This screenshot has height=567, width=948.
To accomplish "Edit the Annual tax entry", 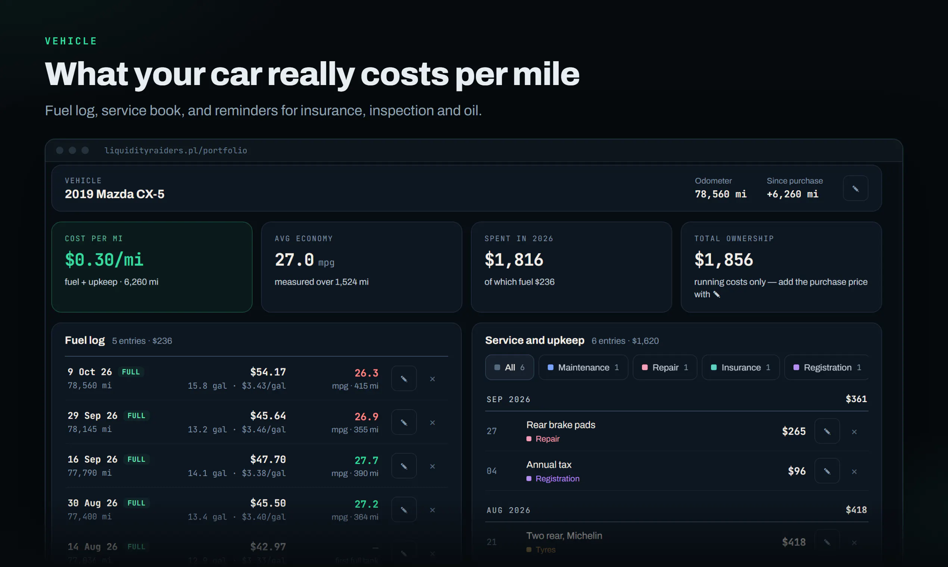I will pyautogui.click(x=827, y=471).
